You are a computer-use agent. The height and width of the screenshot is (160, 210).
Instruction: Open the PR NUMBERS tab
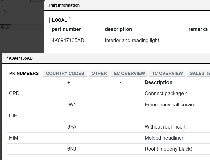coord(24,73)
